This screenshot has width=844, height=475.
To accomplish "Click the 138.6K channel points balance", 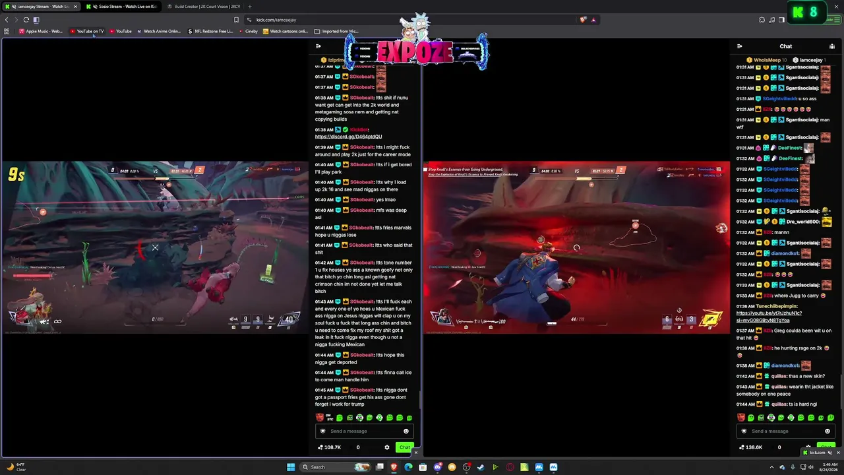I will [751, 447].
